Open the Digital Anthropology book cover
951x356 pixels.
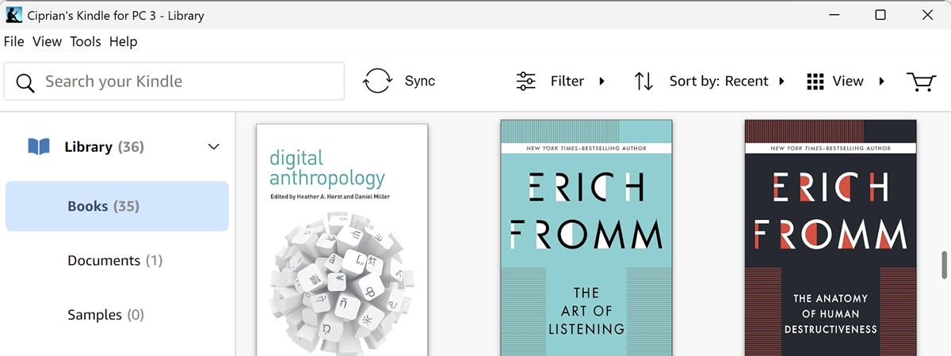click(x=342, y=240)
